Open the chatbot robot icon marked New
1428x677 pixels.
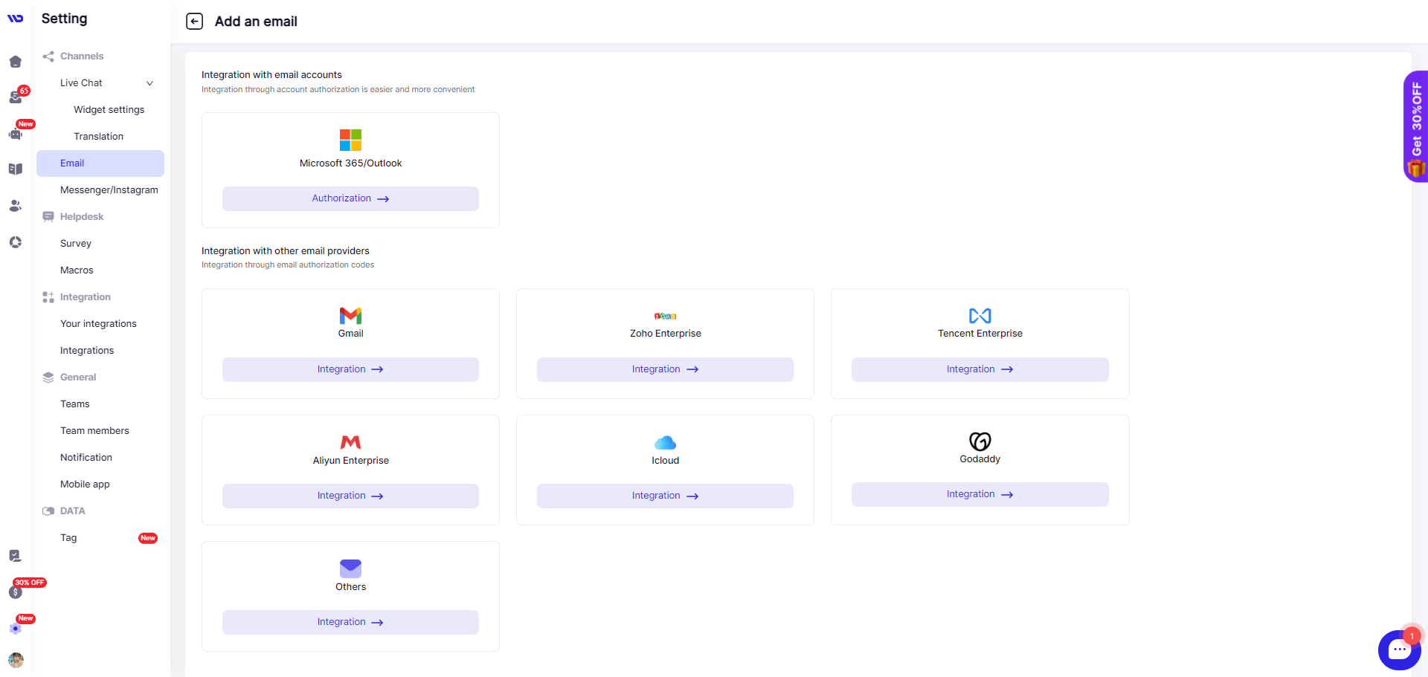(x=15, y=134)
